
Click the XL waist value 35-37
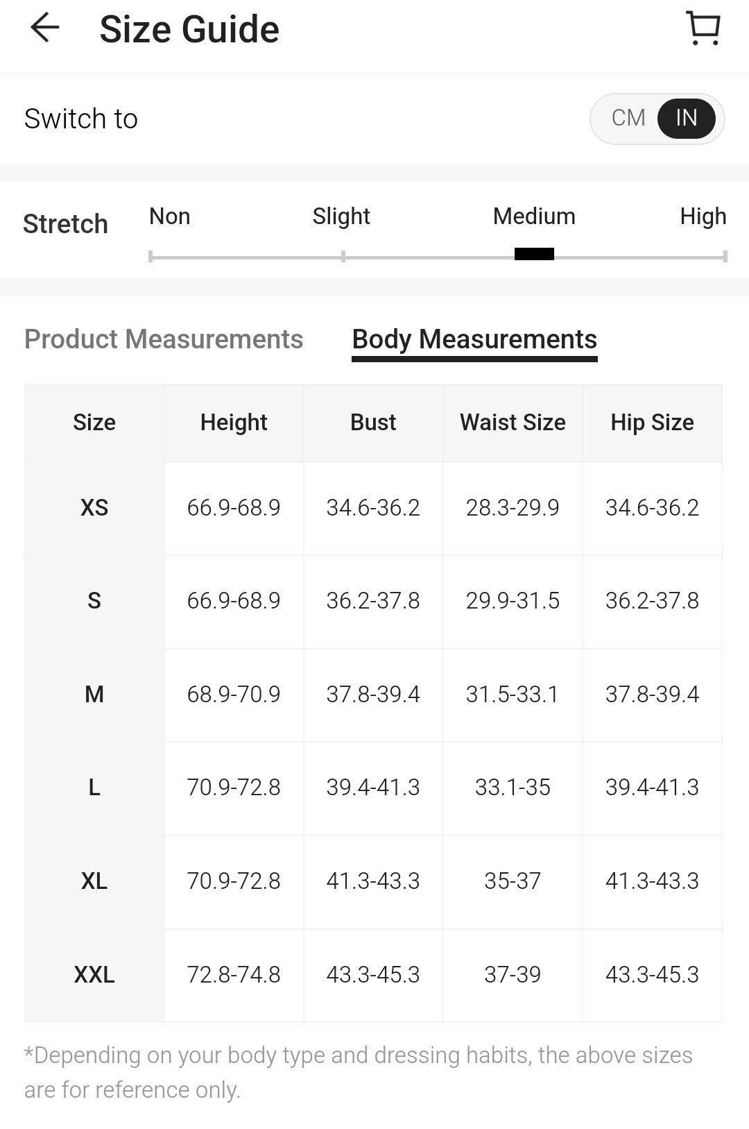pyautogui.click(x=513, y=881)
